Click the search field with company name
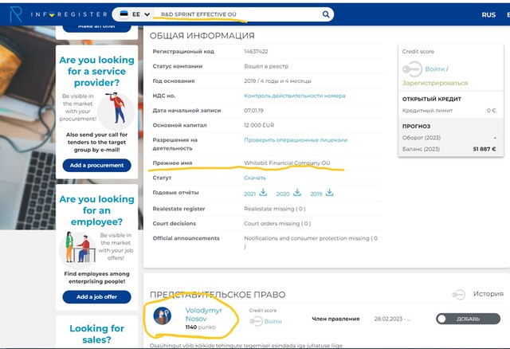Image resolution: width=510 pixels, height=349 pixels. (x=240, y=14)
